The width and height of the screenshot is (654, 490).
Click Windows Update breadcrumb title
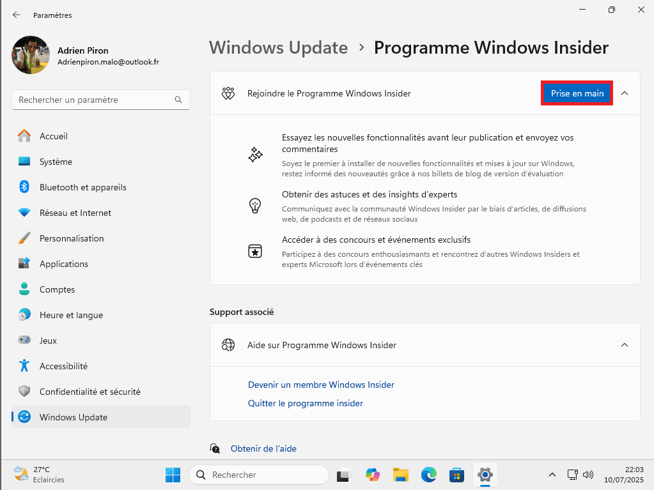point(278,47)
